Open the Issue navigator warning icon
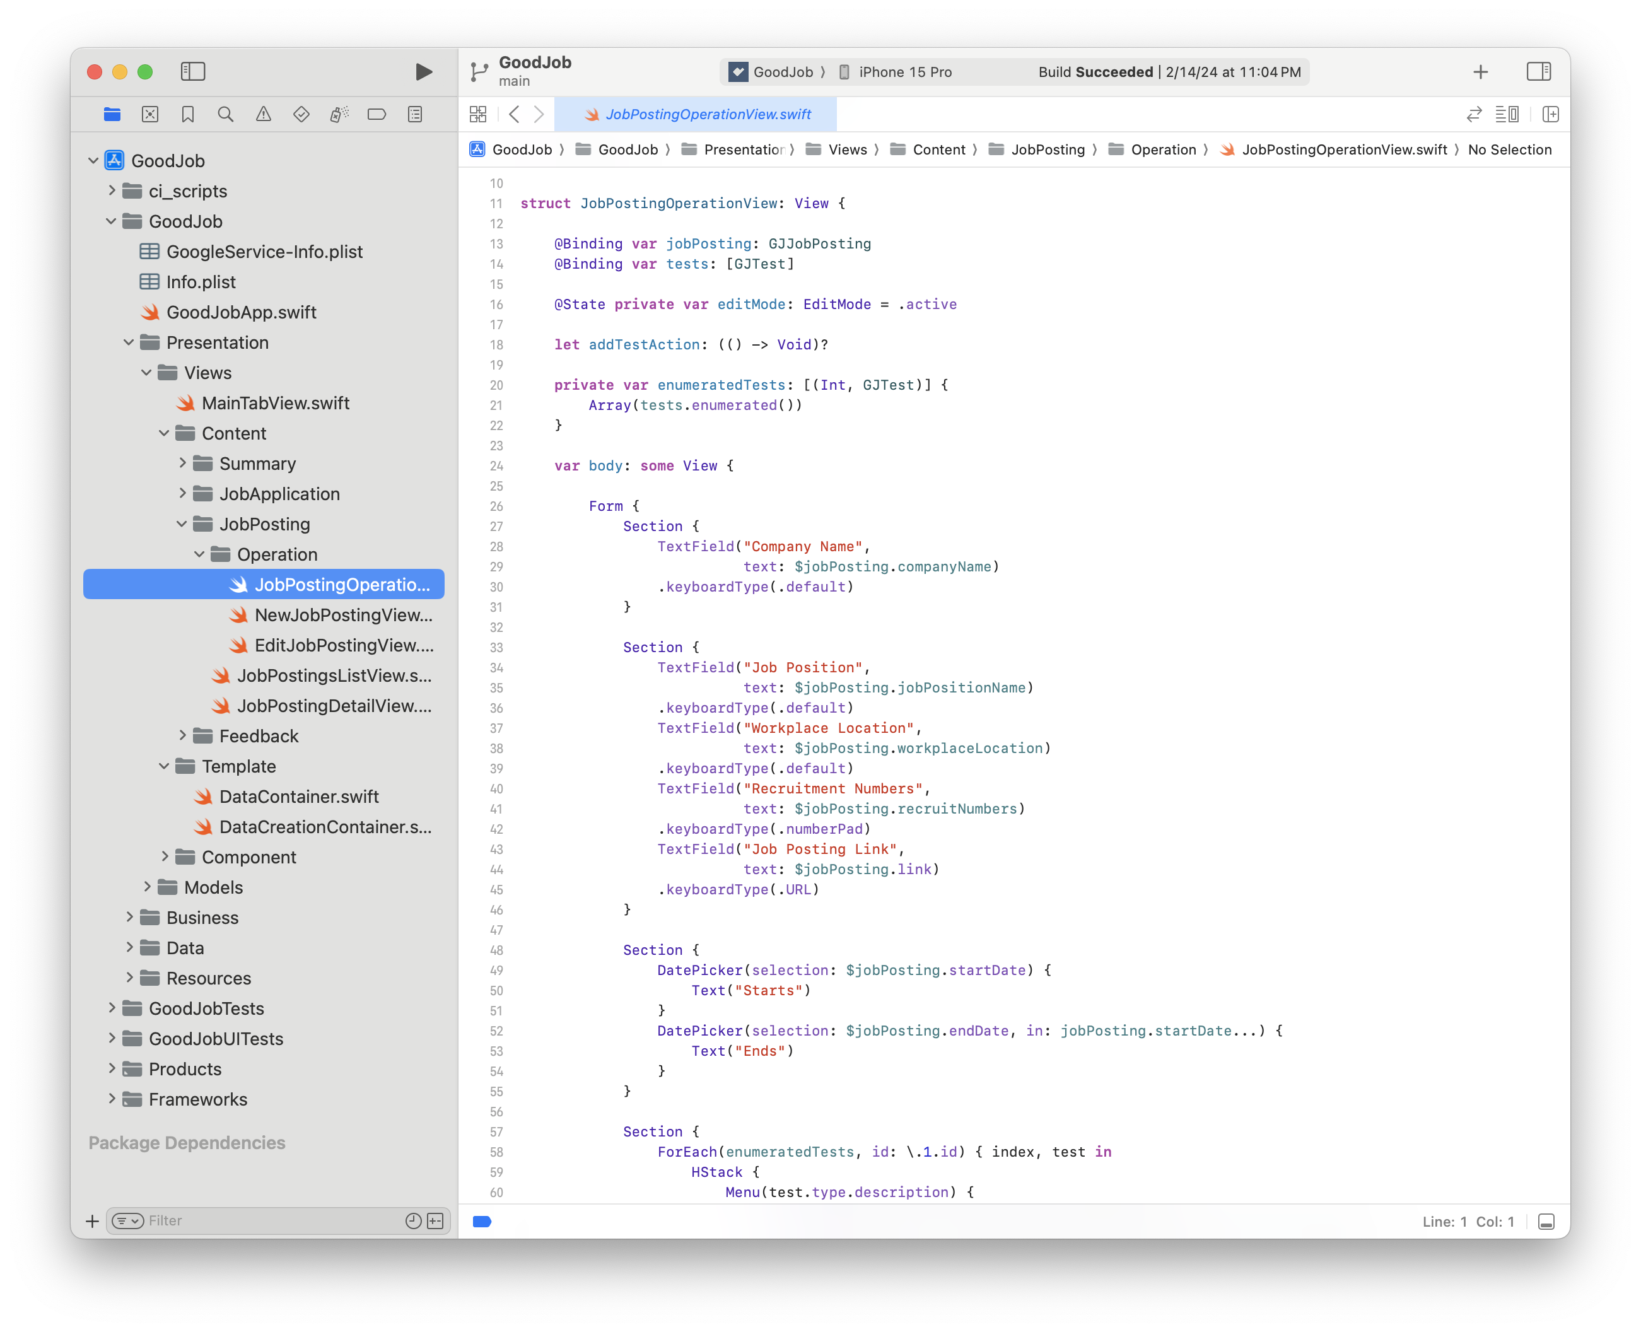Viewport: 1641px width, 1332px height. tap(263, 114)
